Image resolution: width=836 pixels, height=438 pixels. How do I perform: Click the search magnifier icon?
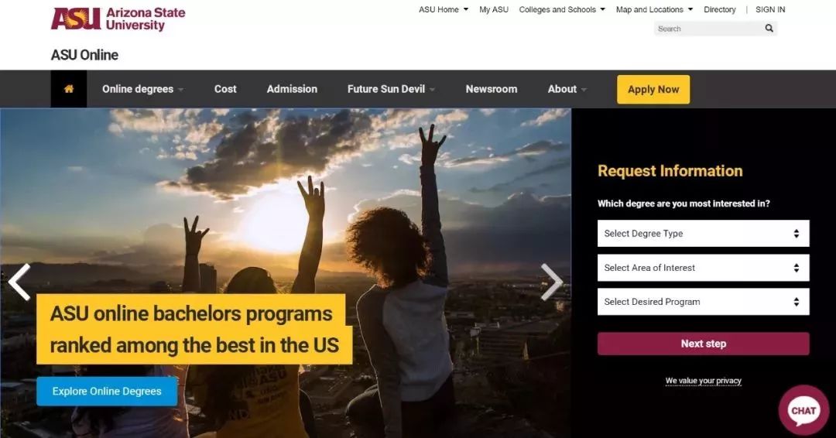click(769, 28)
